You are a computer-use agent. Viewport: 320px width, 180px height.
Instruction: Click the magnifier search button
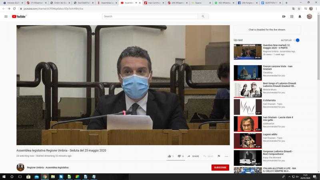click(x=203, y=16)
